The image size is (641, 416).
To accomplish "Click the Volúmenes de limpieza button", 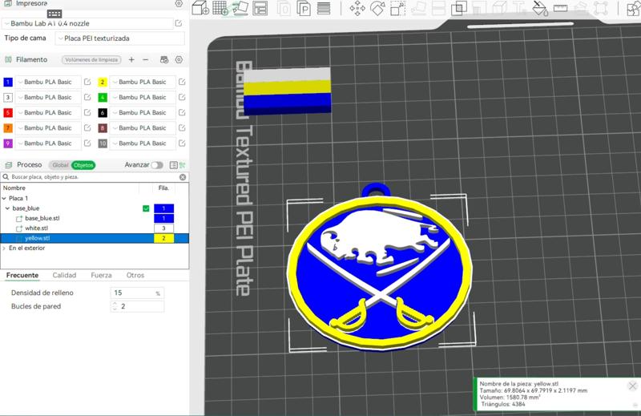I will [x=91, y=60].
